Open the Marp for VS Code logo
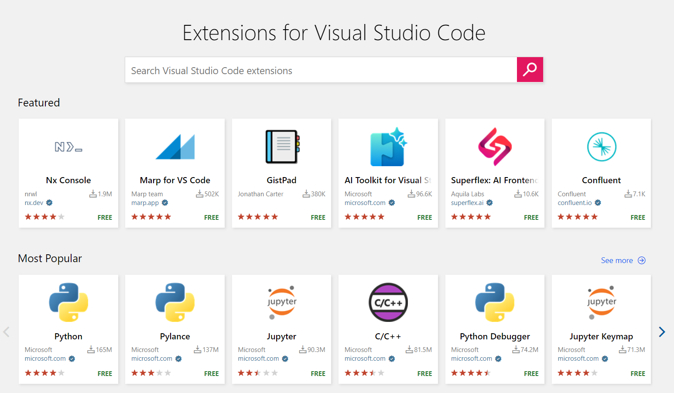The image size is (674, 393). [x=175, y=147]
